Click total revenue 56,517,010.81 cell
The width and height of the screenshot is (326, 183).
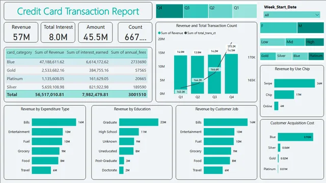tap(49, 95)
